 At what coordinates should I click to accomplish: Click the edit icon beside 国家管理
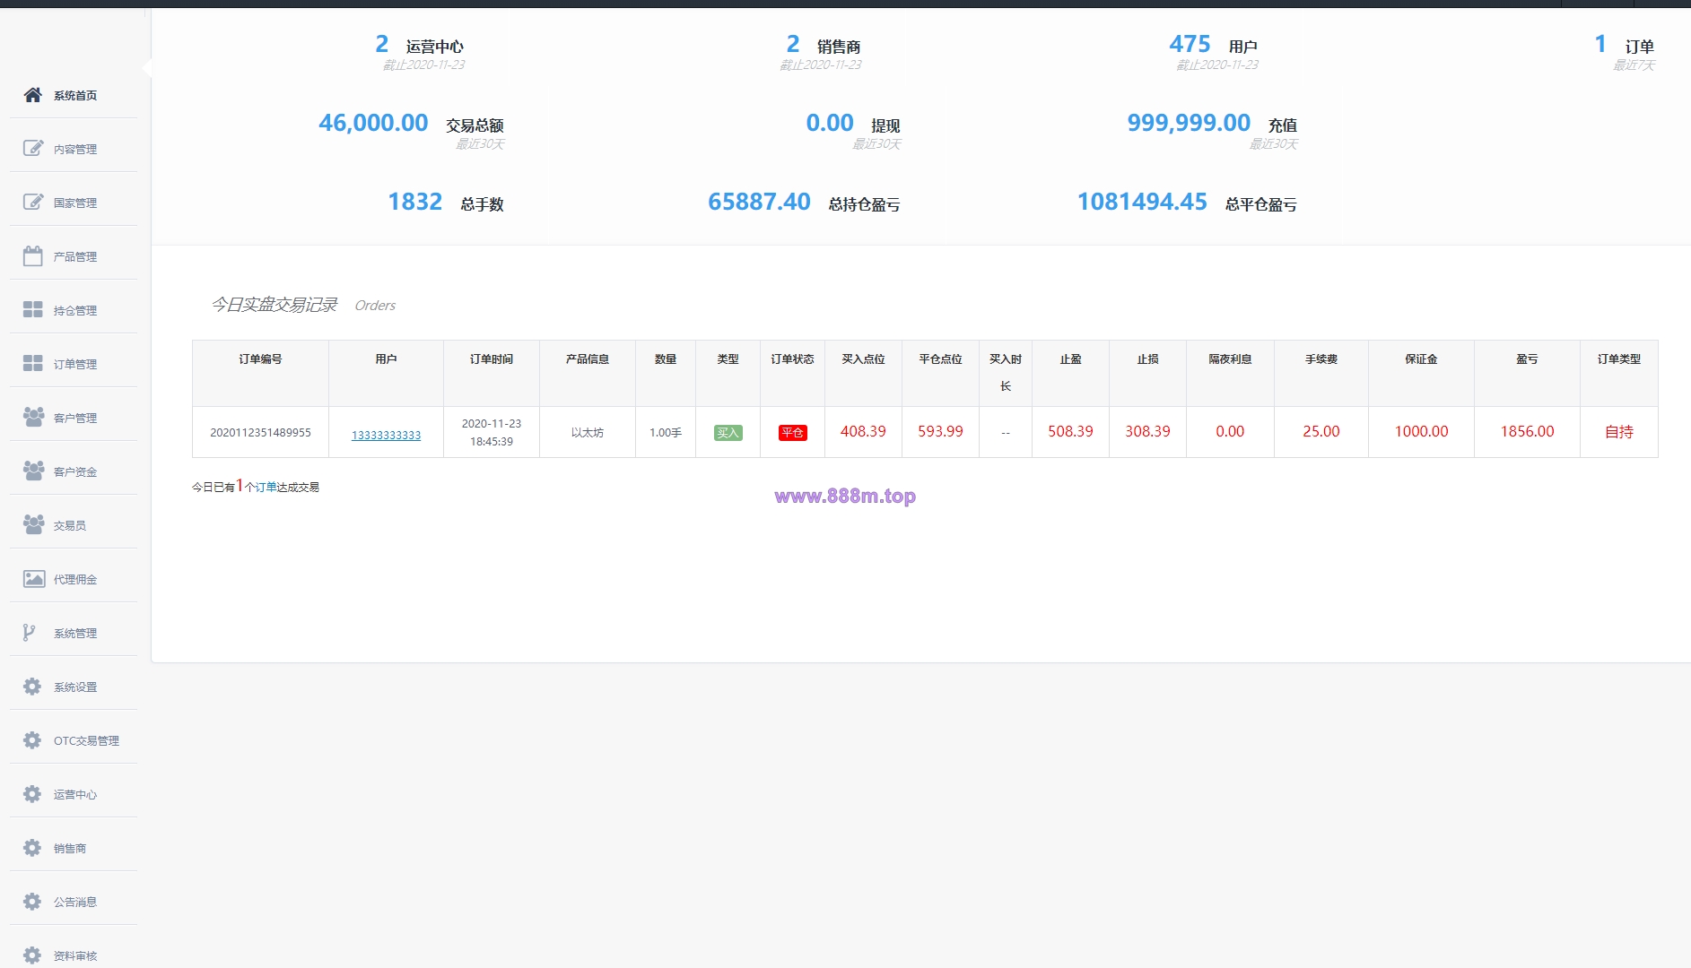coord(33,203)
